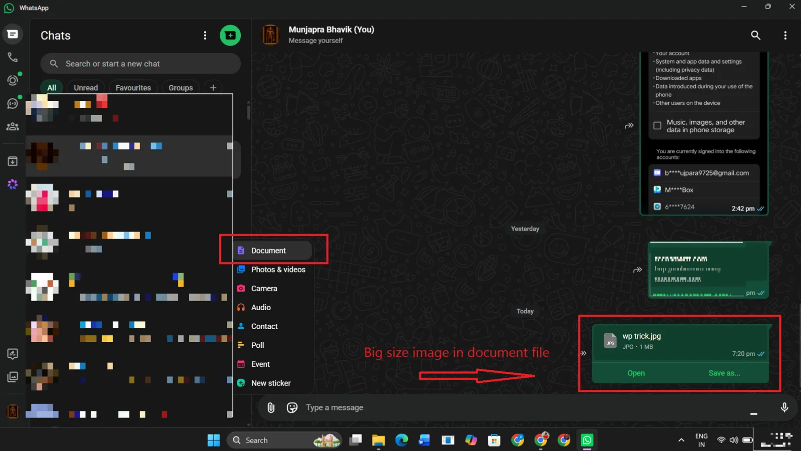
Task: Open the Meta AI icon
Action: [x=13, y=184]
